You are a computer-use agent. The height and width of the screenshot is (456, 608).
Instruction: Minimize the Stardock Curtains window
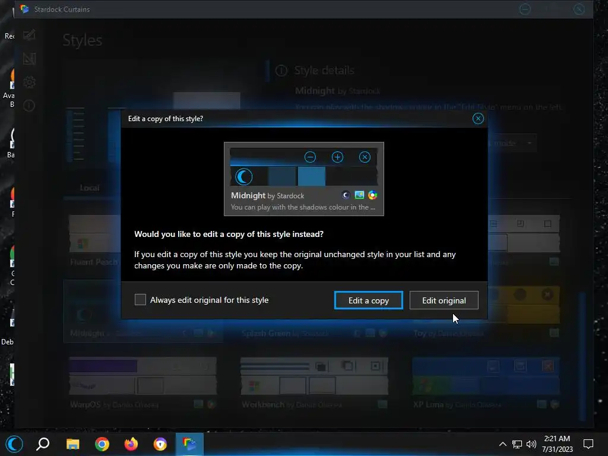[x=525, y=9]
